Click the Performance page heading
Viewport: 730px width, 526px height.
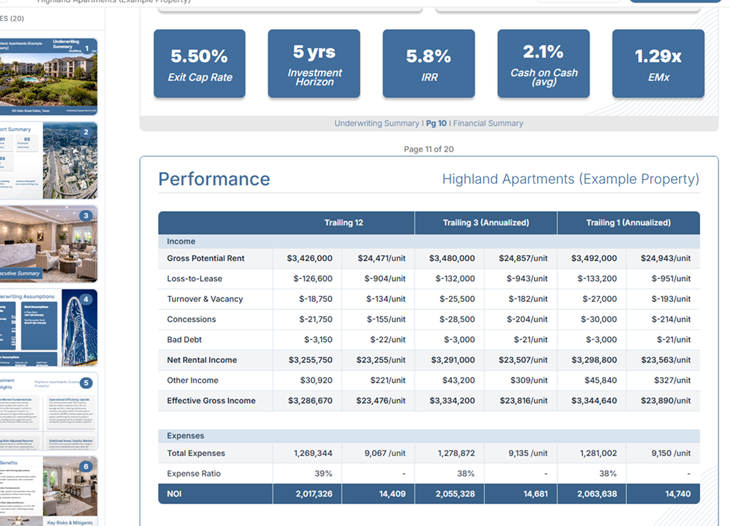pyautogui.click(x=214, y=179)
